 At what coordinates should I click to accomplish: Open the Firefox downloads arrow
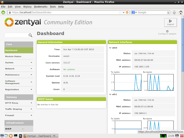click(174, 12)
